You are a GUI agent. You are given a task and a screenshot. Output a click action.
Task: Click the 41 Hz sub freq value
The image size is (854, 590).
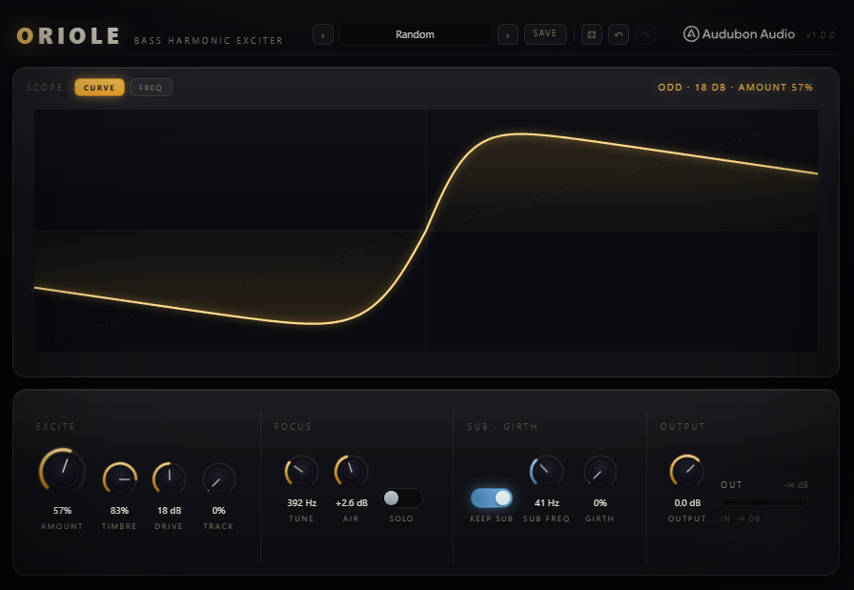(x=547, y=503)
